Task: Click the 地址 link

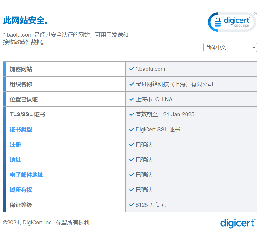Action: (x=15, y=160)
